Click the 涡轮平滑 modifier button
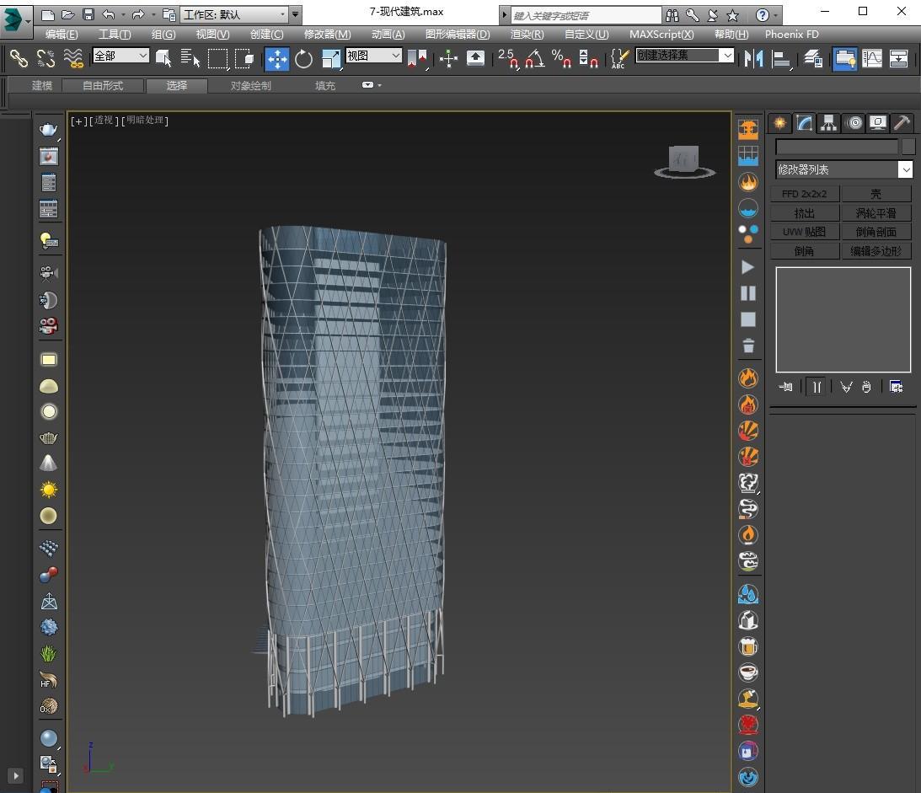 tap(875, 213)
